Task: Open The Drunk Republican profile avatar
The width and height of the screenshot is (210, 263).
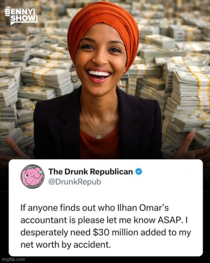Action: 32,176
